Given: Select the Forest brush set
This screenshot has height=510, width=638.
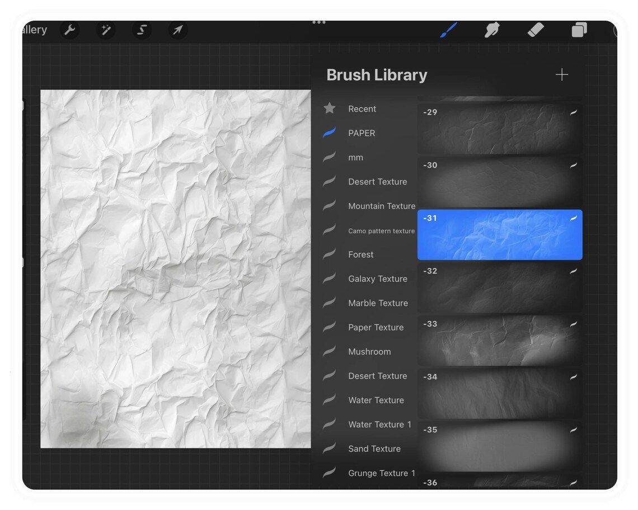Looking at the screenshot, I should pyautogui.click(x=360, y=254).
